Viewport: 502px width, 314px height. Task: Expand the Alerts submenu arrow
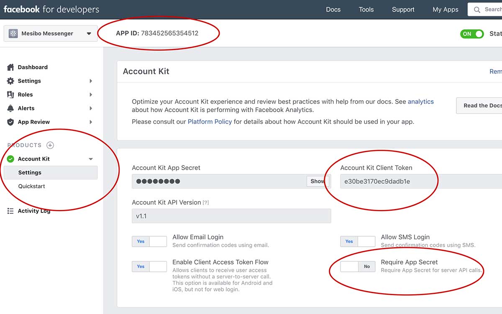tap(91, 108)
